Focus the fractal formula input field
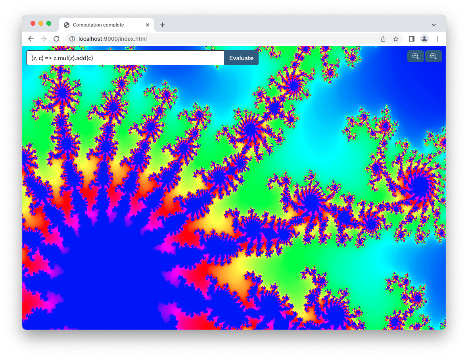 point(125,58)
